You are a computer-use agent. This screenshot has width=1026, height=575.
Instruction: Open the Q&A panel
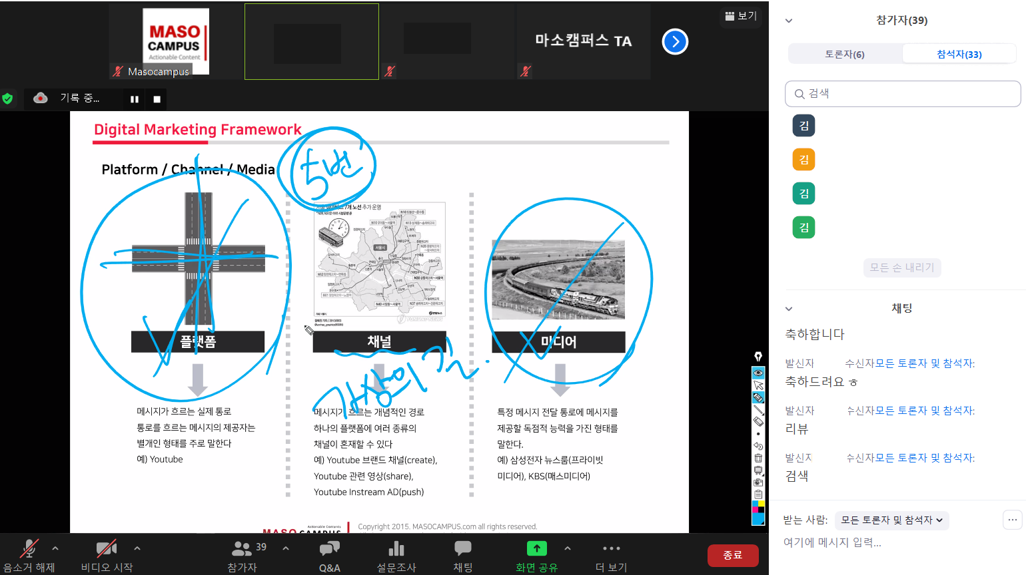click(x=329, y=555)
